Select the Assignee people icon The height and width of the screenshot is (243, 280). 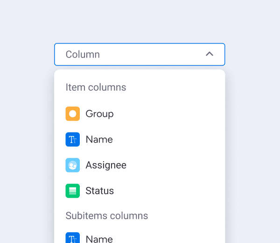coord(72,165)
